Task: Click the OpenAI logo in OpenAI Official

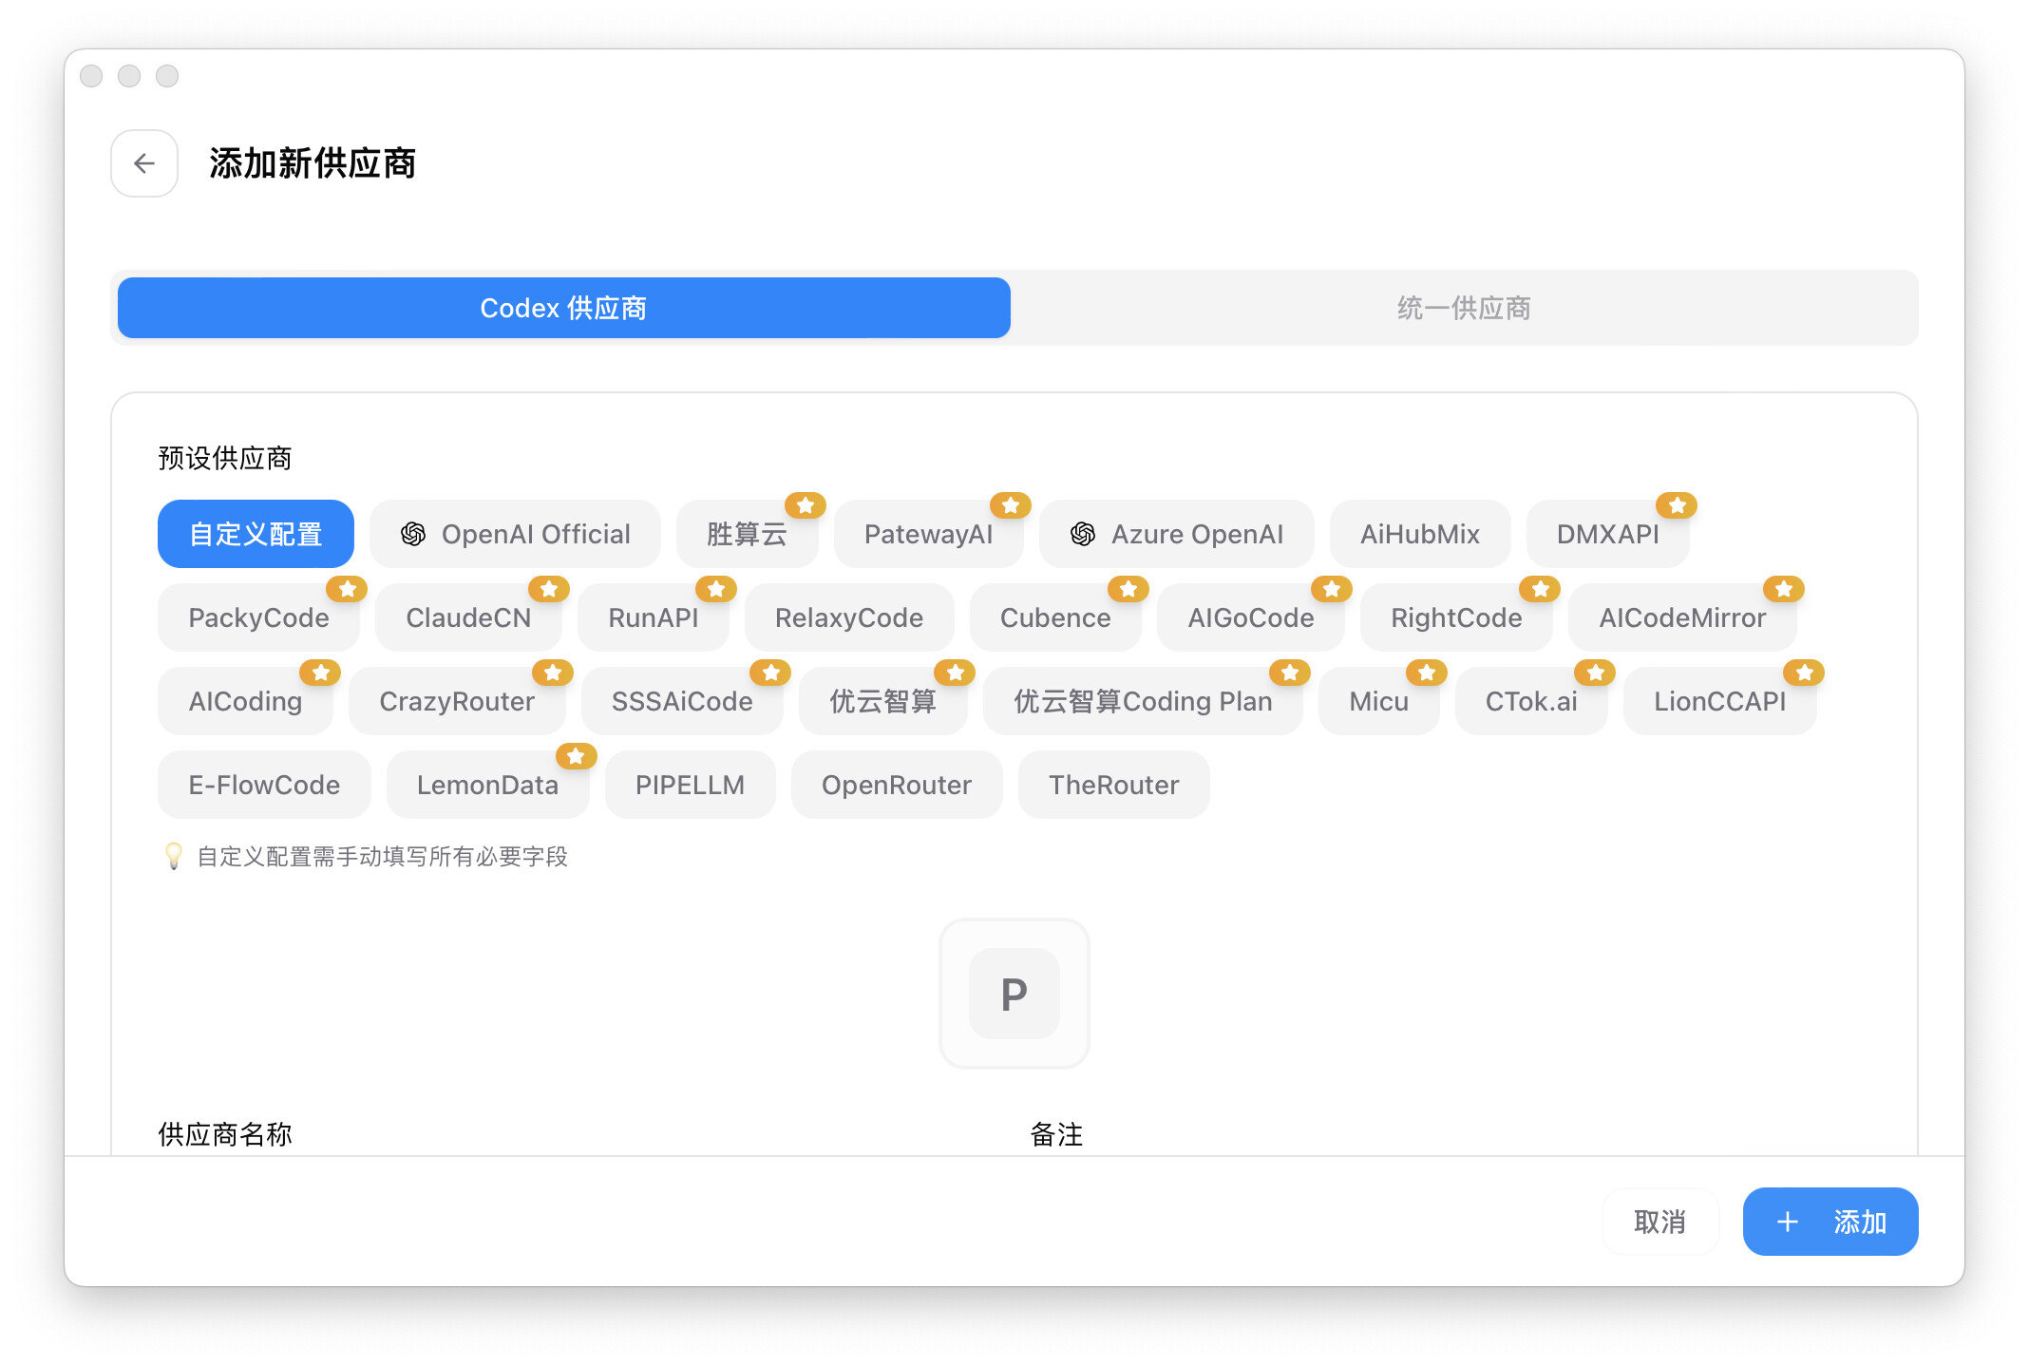Action: click(x=413, y=534)
